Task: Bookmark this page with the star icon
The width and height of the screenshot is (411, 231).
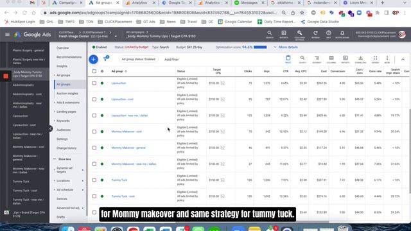Action: pyautogui.click(x=302, y=13)
